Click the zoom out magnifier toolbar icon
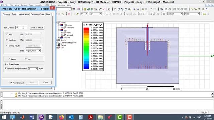Viewport: 214px width, 120px height. pos(146,9)
